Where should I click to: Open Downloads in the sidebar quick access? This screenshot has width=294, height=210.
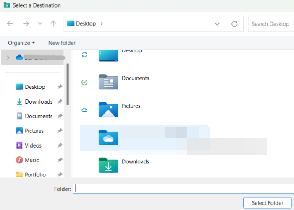pyautogui.click(x=34, y=101)
